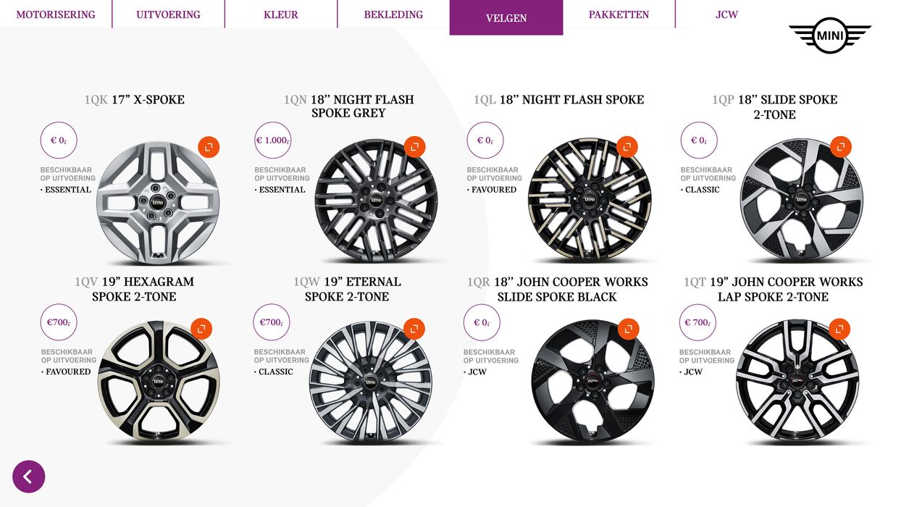Enlarge the 17" X-Spoke wheel image
This screenshot has height=507, width=901.
[209, 147]
